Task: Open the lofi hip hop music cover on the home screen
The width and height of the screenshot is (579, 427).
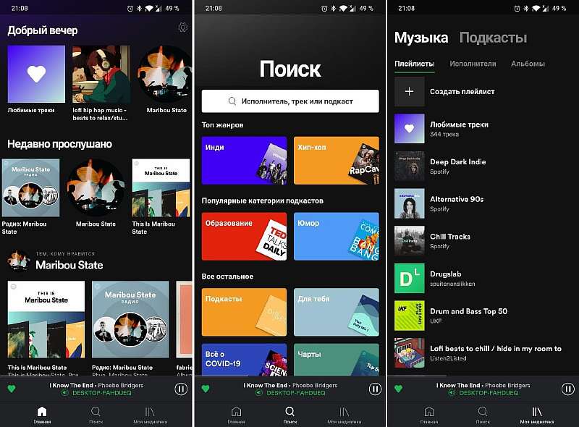Action: pos(101,75)
